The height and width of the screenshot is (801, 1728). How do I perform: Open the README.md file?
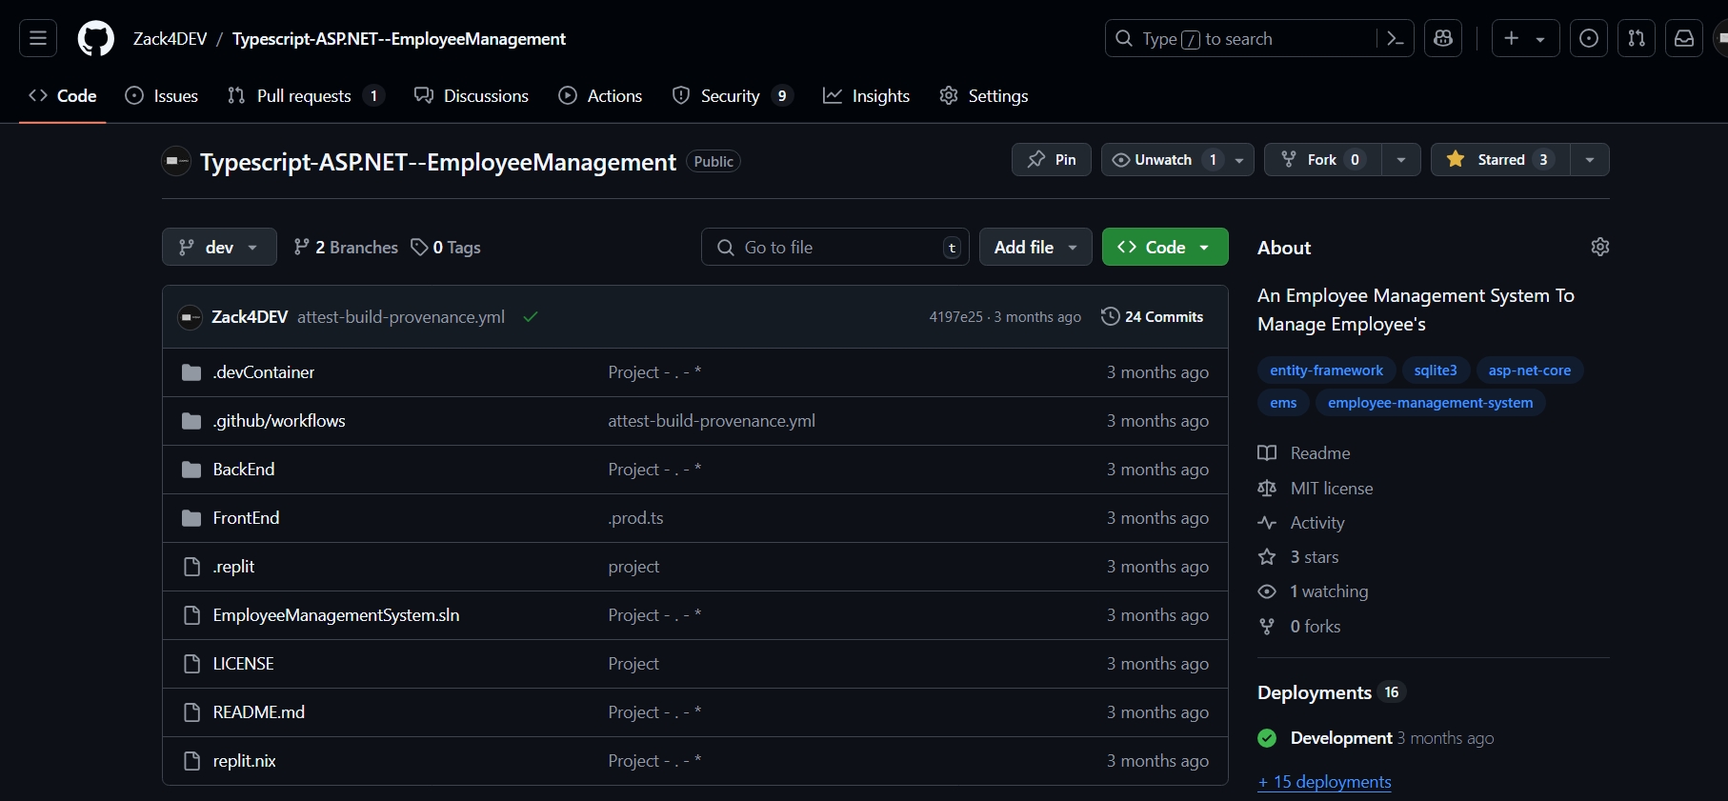click(259, 712)
